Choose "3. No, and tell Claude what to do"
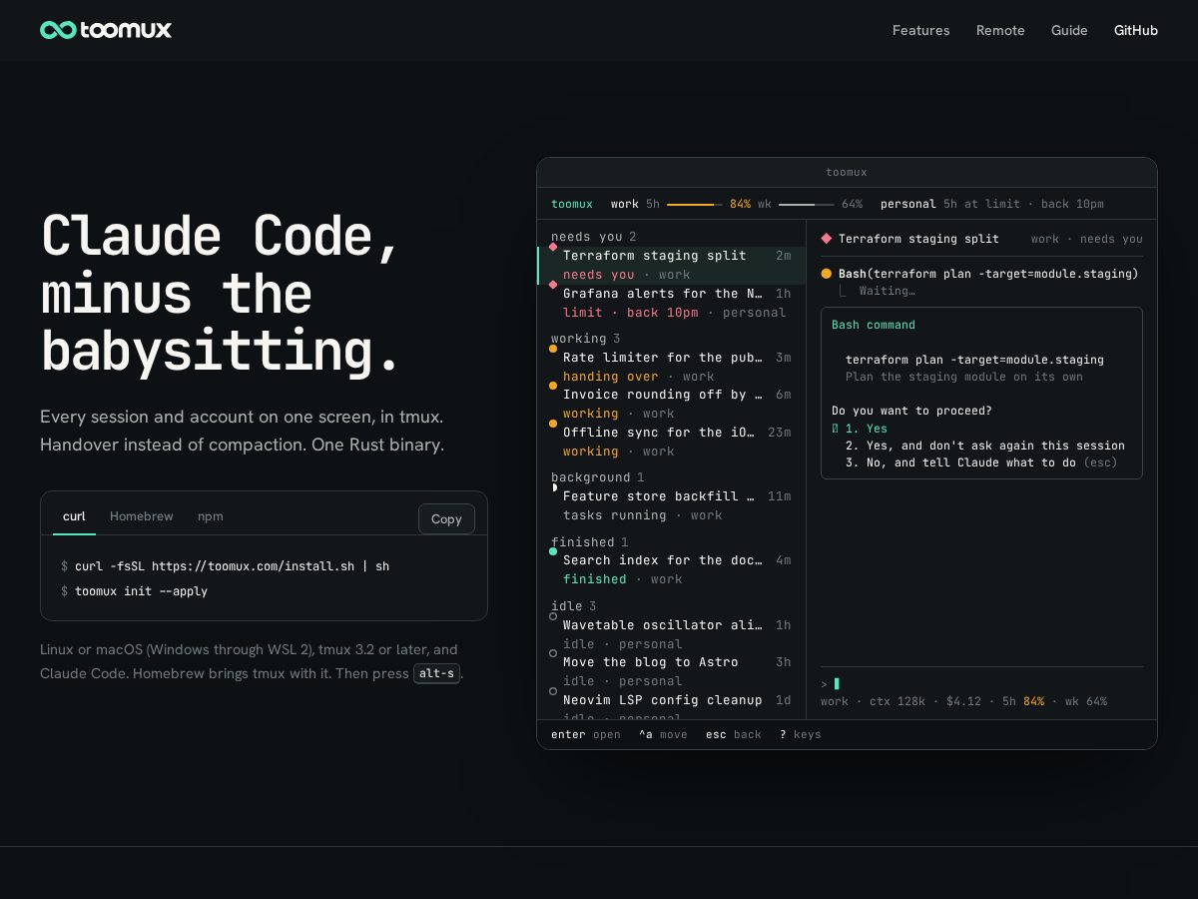This screenshot has width=1198, height=899. pyautogui.click(x=981, y=462)
